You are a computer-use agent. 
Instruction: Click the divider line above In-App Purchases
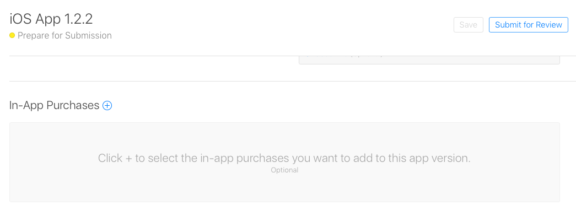(x=293, y=81)
